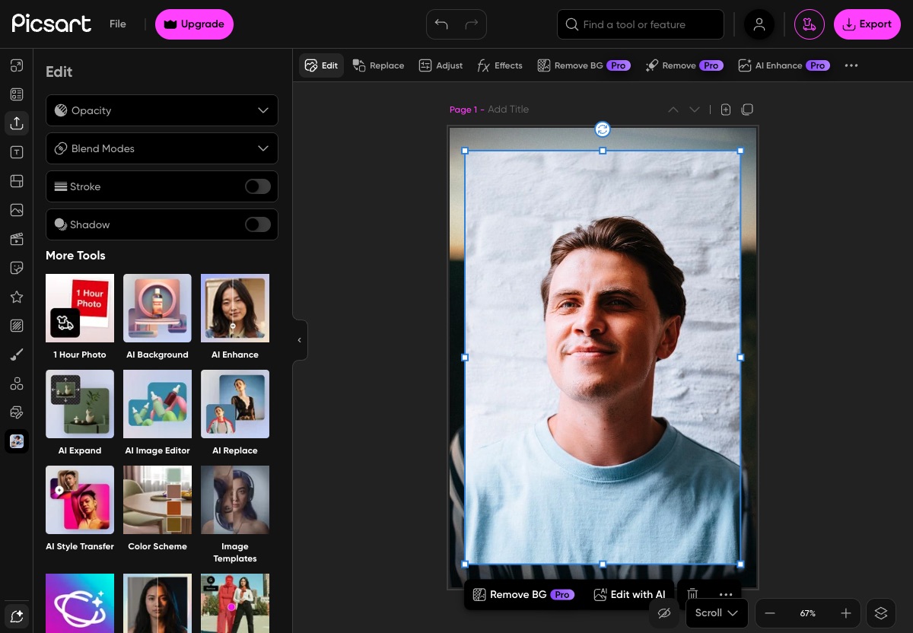
Task: Open the Stickers icon in left sidebar
Action: [17, 268]
